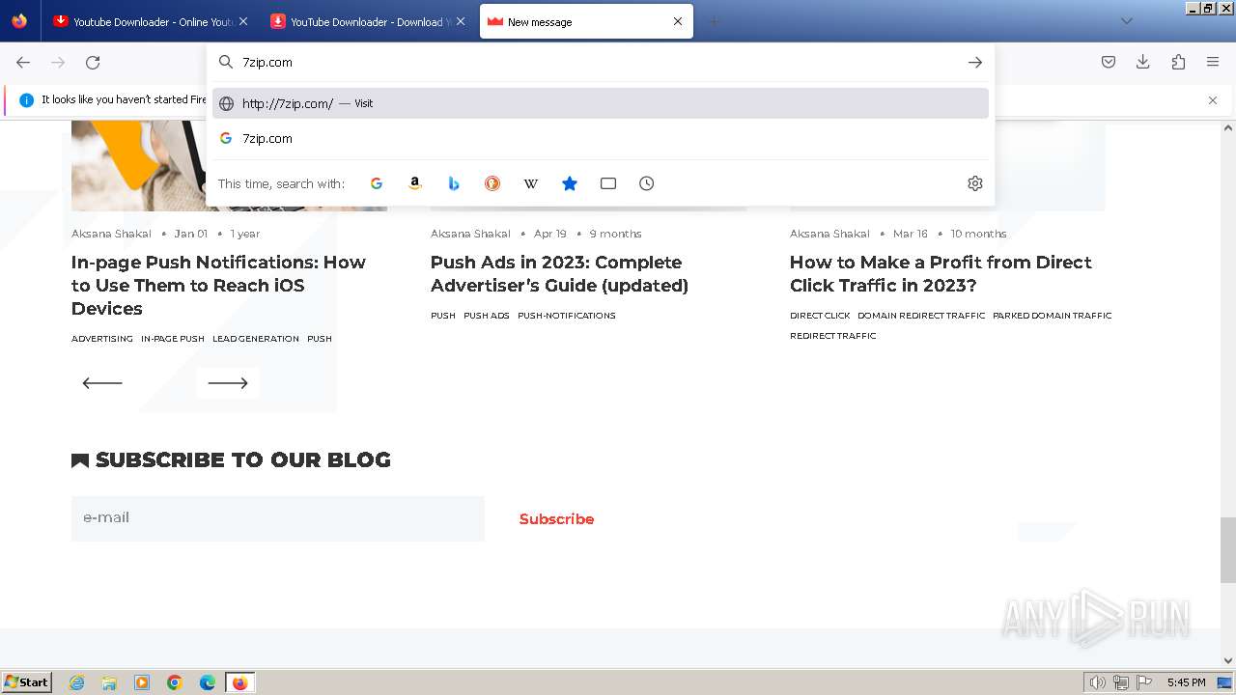This screenshot has width=1236, height=695.
Task: Click the DIRECT CLICK tag
Action: tap(820, 316)
